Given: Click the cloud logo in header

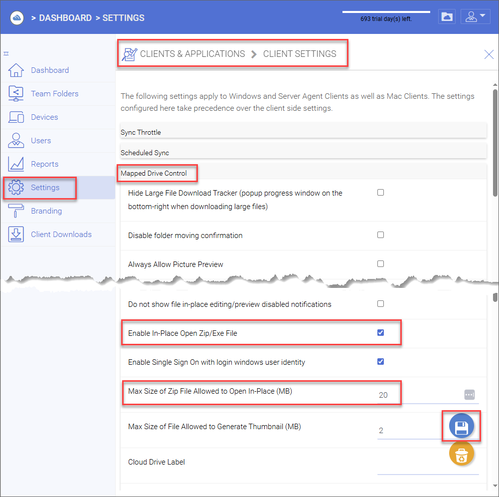Looking at the screenshot, I should [17, 18].
